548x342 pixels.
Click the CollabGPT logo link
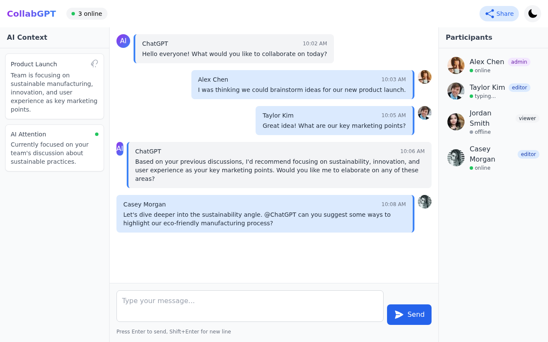[x=31, y=13]
